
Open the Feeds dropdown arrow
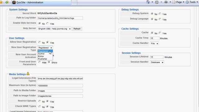click(161, 2)
